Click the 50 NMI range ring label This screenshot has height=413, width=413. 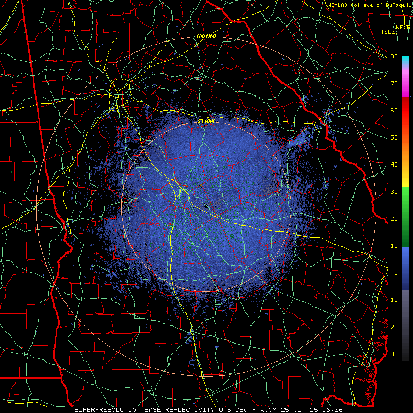pyautogui.click(x=206, y=121)
